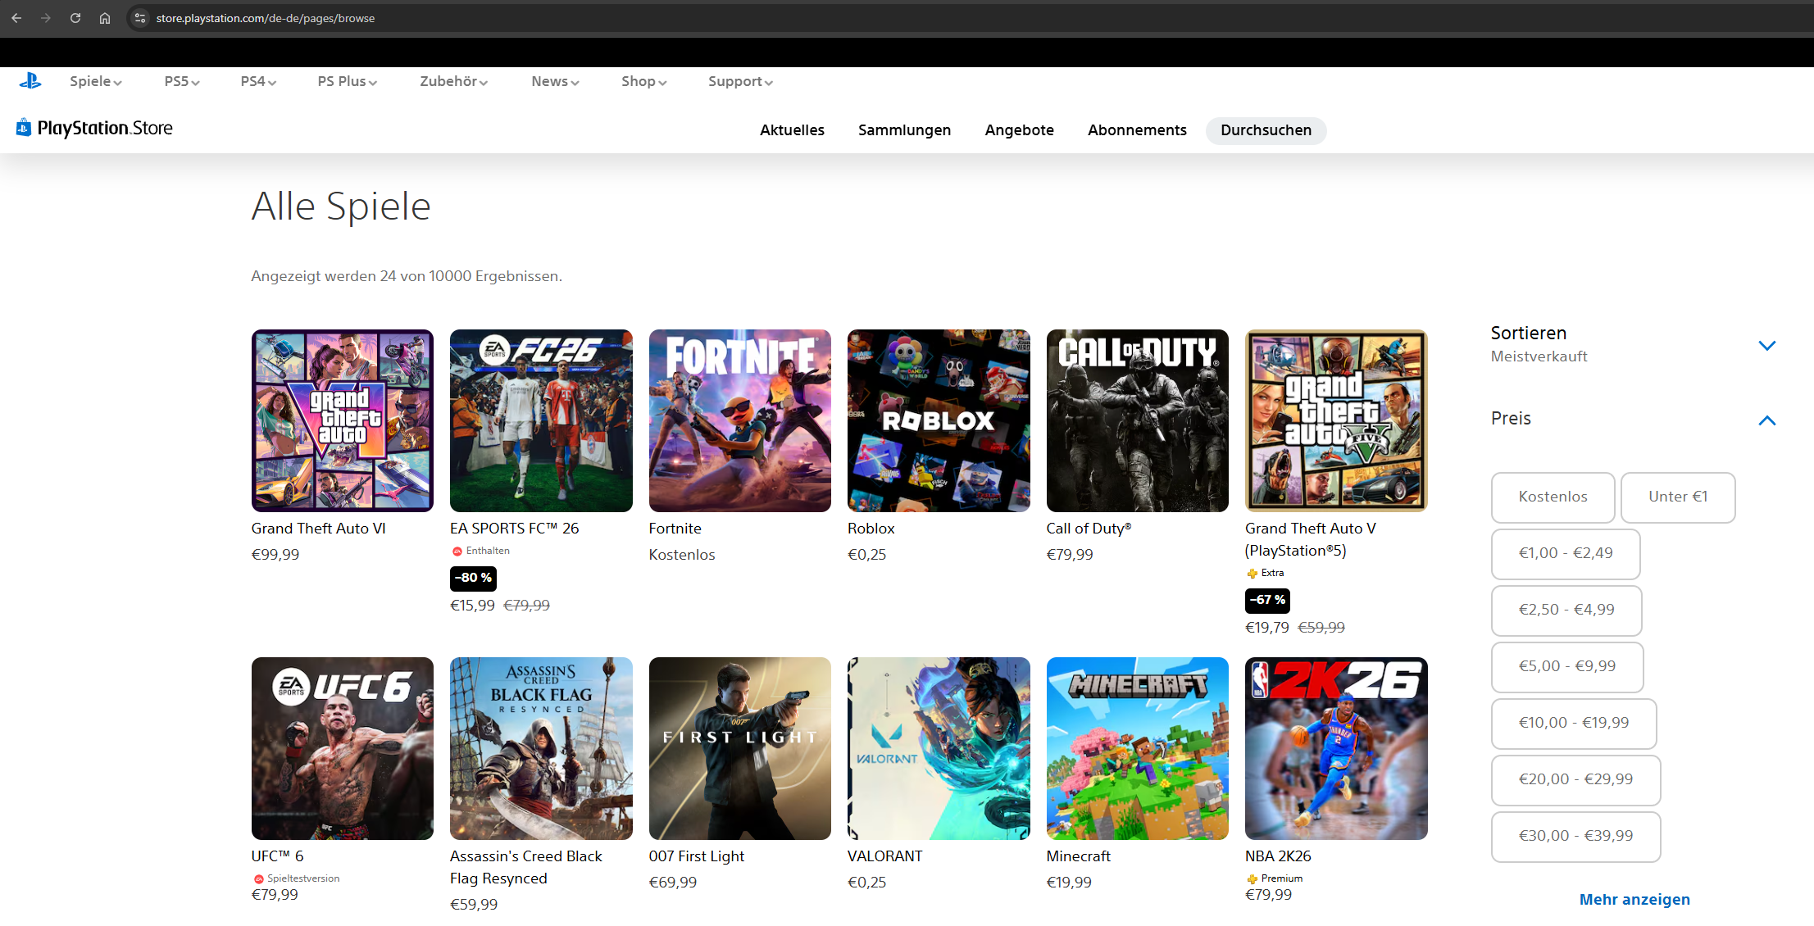
Task: Open the 007 First Light cover
Action: 740,748
